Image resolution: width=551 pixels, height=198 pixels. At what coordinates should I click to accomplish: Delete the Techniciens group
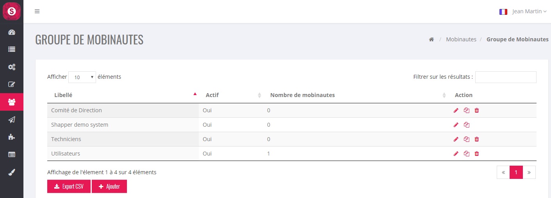(x=477, y=140)
